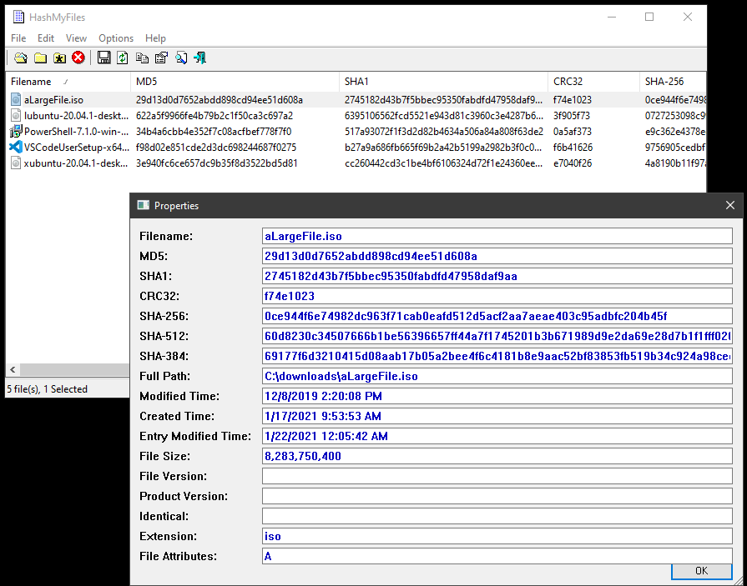Open the Edit menu
Screen dimensions: 747x586
coord(46,38)
